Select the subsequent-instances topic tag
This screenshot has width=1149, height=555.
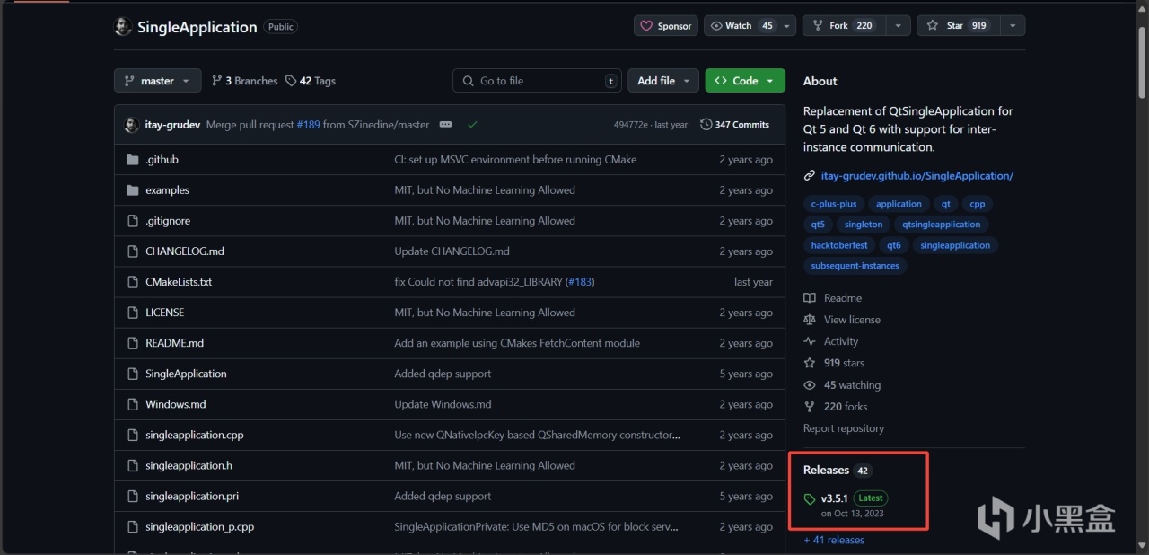pyautogui.click(x=855, y=266)
